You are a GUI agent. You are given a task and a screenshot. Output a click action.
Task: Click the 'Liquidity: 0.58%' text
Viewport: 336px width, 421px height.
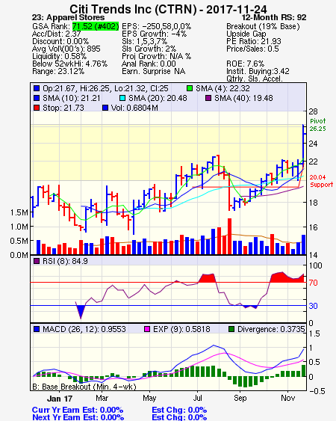59,56
